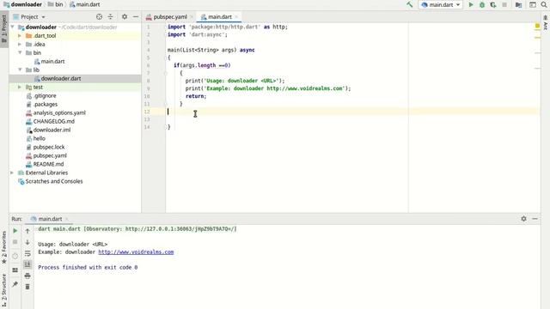Select README.md in the tree
The image size is (550, 309).
[x=46, y=164]
